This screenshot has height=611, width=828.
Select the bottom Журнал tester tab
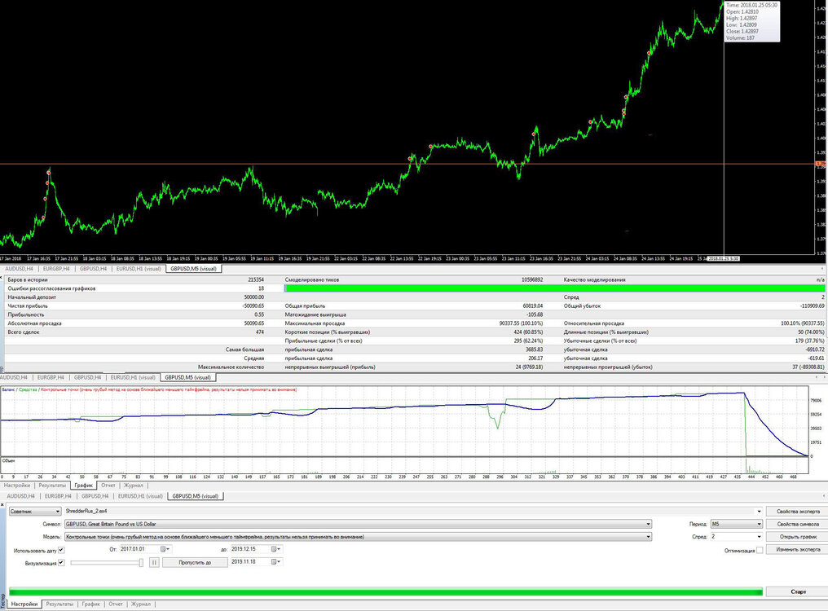pyautogui.click(x=140, y=604)
